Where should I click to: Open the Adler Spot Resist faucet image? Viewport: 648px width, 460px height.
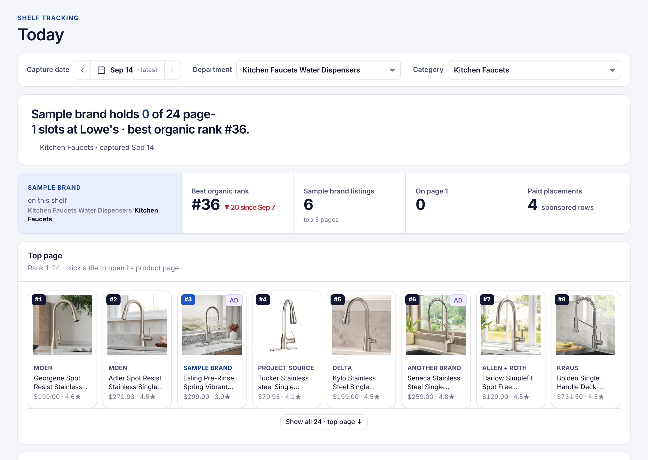(137, 325)
